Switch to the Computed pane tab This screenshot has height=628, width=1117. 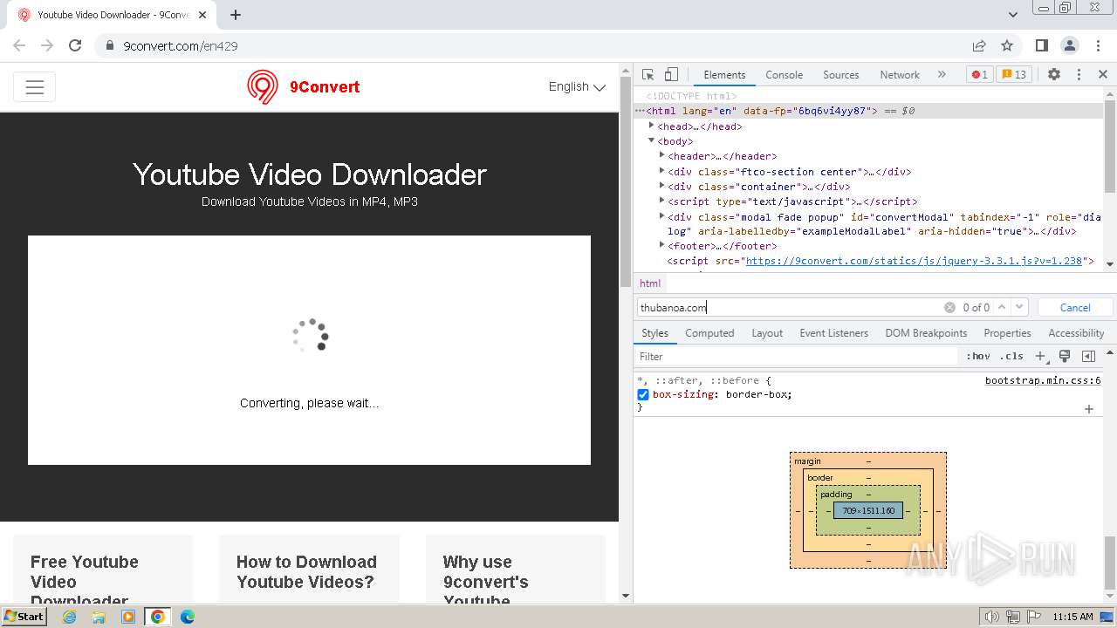[x=709, y=333]
